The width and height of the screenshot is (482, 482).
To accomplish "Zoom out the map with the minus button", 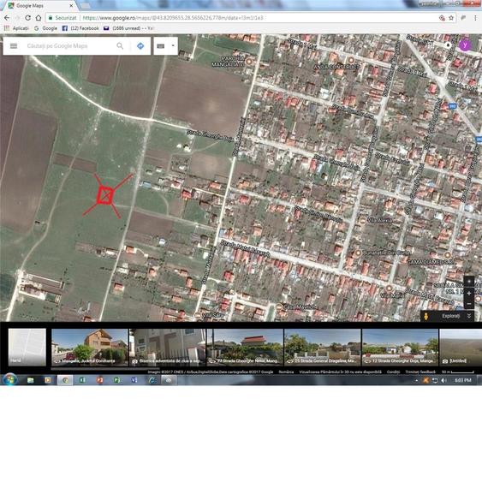I will tap(469, 304).
